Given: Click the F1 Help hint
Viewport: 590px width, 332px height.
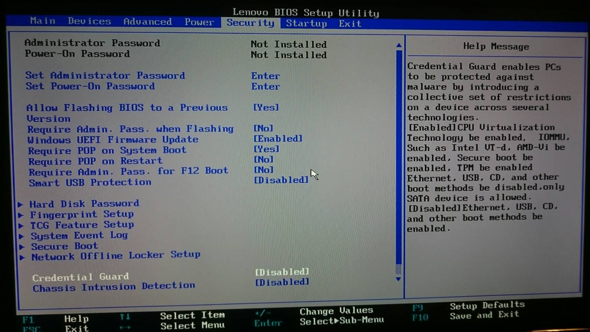Looking at the screenshot, I should [x=56, y=319].
